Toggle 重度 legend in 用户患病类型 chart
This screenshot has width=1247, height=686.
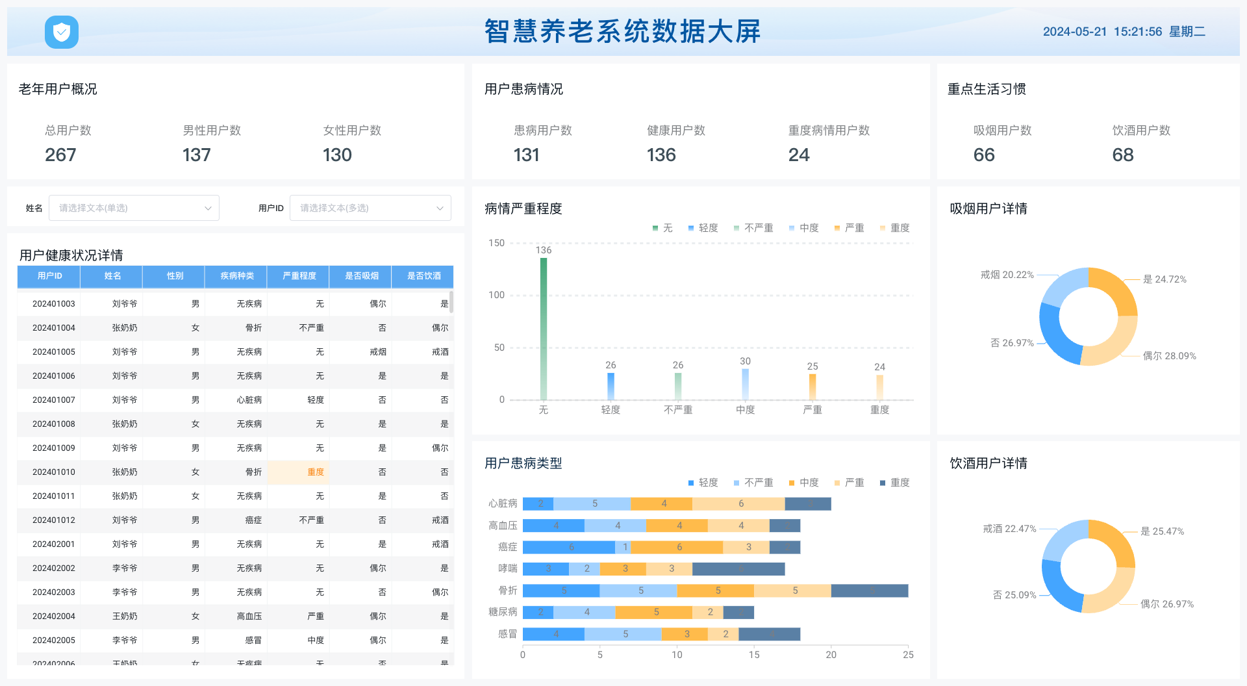tap(894, 483)
